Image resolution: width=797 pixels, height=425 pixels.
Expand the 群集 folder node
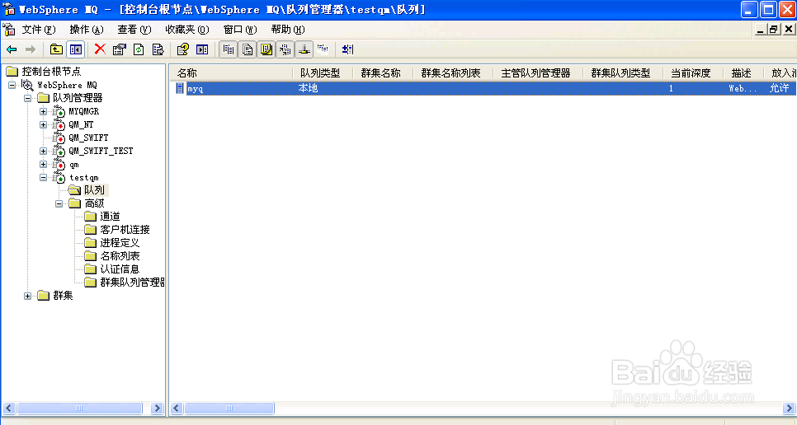(27, 296)
